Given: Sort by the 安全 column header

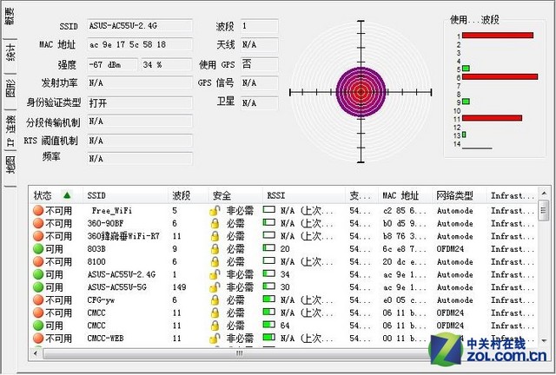Looking at the screenshot, I should tap(235, 195).
